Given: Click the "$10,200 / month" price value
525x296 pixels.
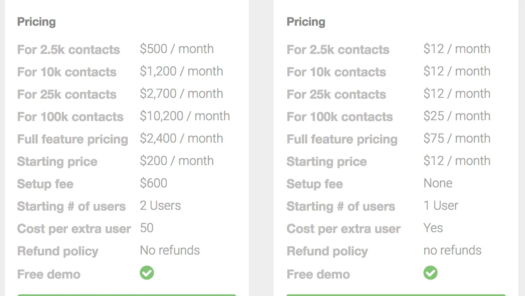Looking at the screenshot, I should [x=185, y=116].
